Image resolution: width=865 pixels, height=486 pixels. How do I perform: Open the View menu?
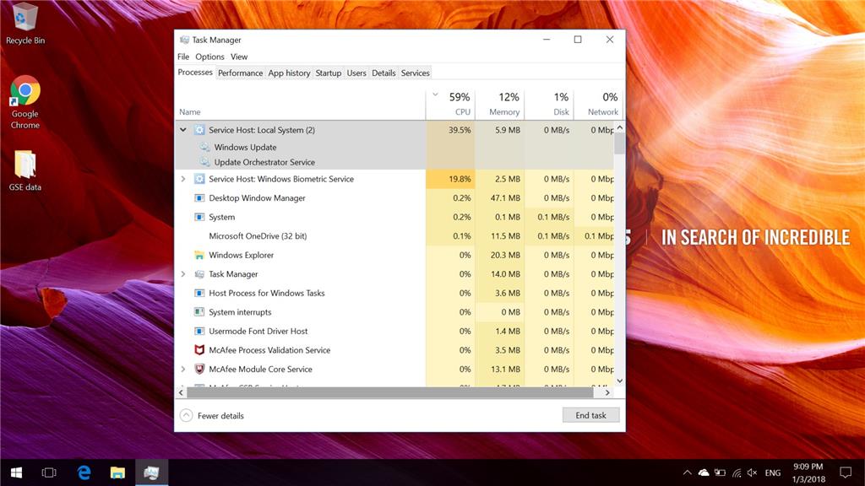click(239, 57)
